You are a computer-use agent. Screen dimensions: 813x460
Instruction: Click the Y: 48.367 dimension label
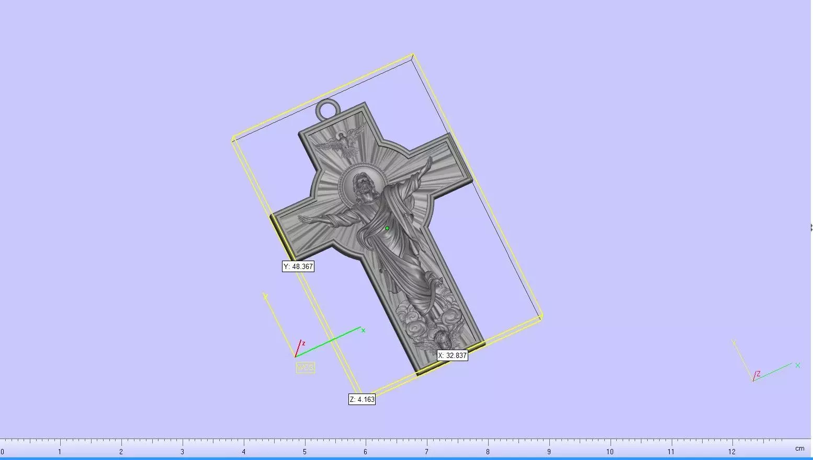coord(298,266)
